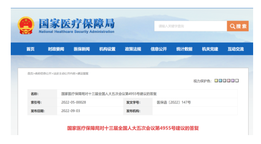Open the 互动交流 navigation item
Image resolution: width=261 pixels, height=144 pixels.
236,49
